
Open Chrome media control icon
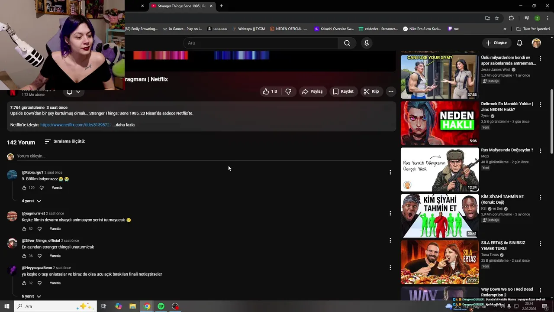click(527, 18)
